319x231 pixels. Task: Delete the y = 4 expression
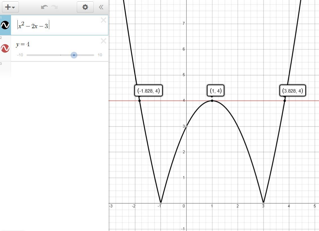point(103,41)
